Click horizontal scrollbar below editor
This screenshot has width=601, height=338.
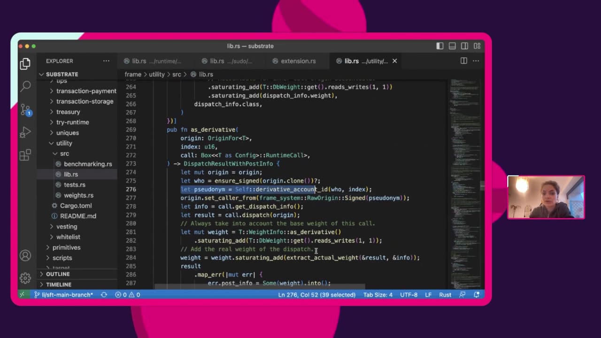pyautogui.click(x=260, y=286)
